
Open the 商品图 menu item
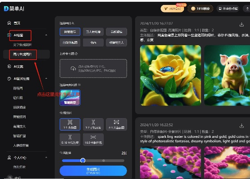[x=18, y=88]
